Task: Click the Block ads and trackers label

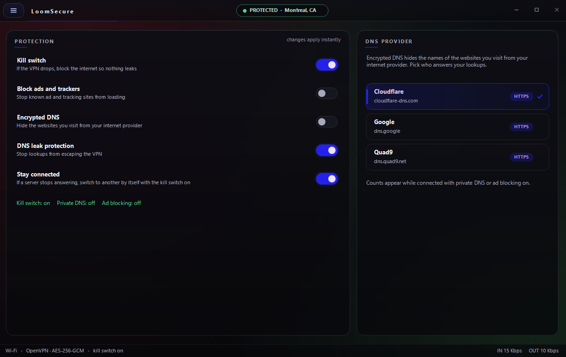Action: click(49, 89)
